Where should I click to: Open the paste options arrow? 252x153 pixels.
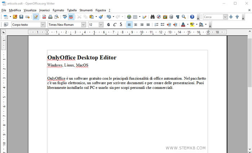(96, 17)
